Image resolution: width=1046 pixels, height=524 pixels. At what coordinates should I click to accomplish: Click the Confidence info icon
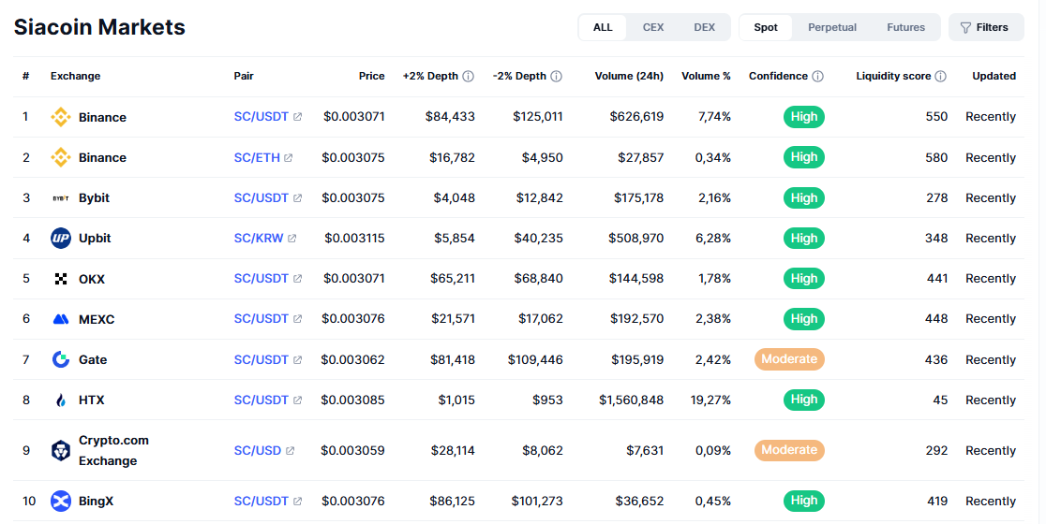coord(818,77)
